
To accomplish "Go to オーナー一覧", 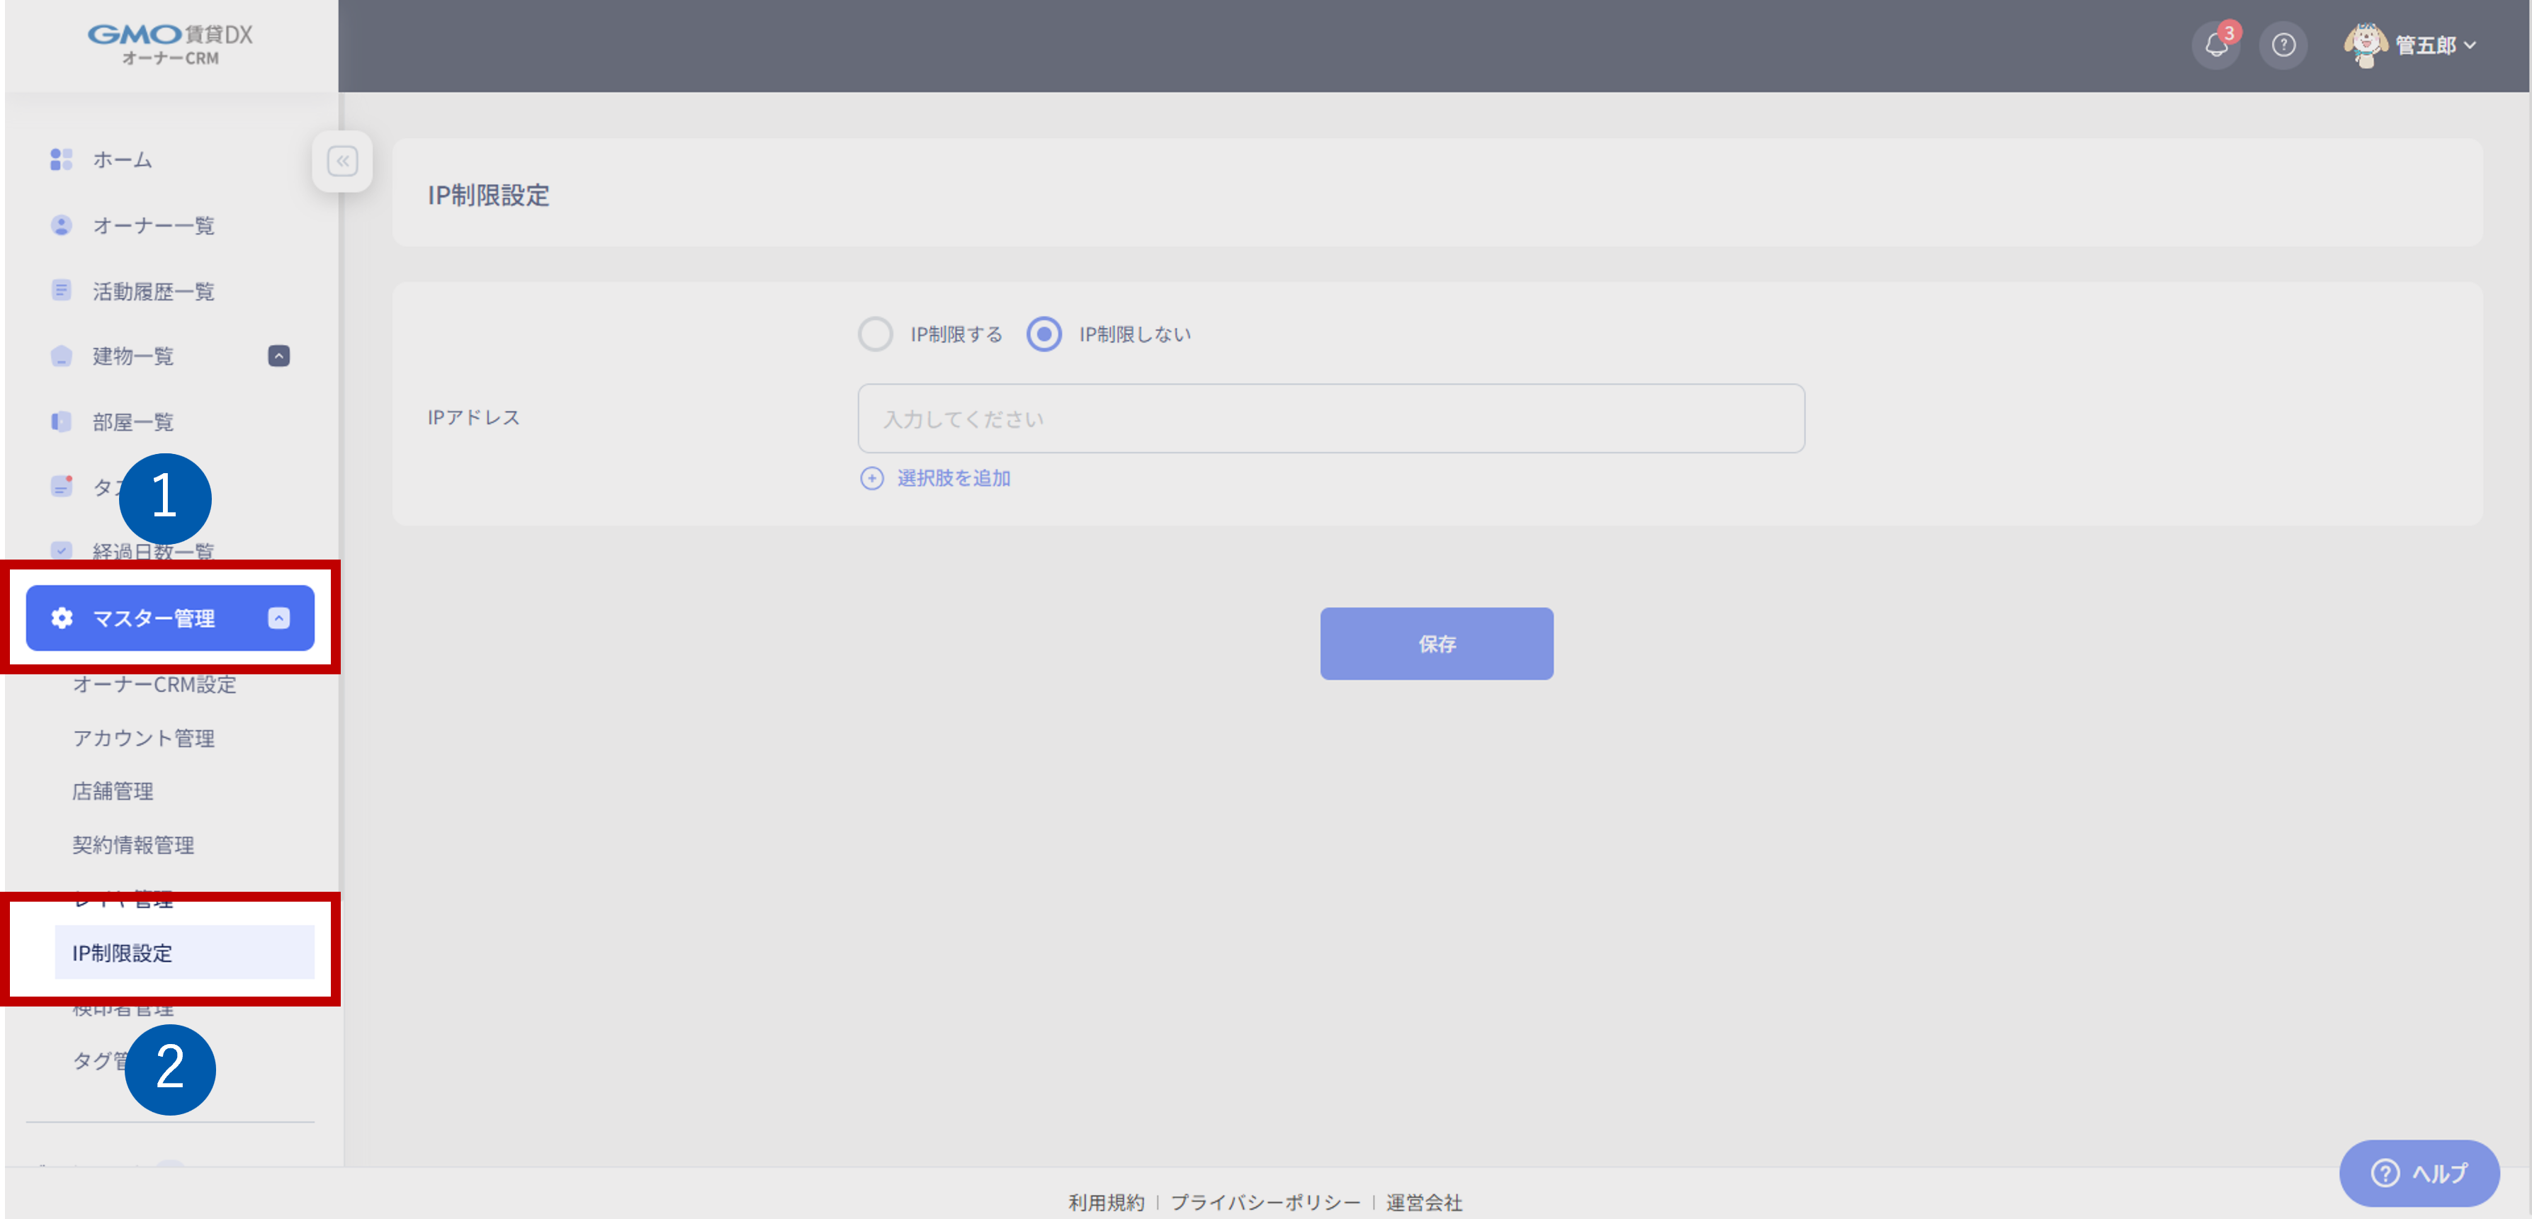I will click(x=153, y=225).
